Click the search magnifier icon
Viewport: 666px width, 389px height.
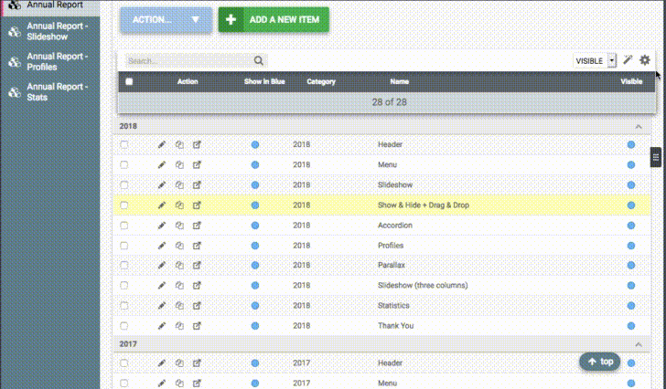tap(259, 60)
